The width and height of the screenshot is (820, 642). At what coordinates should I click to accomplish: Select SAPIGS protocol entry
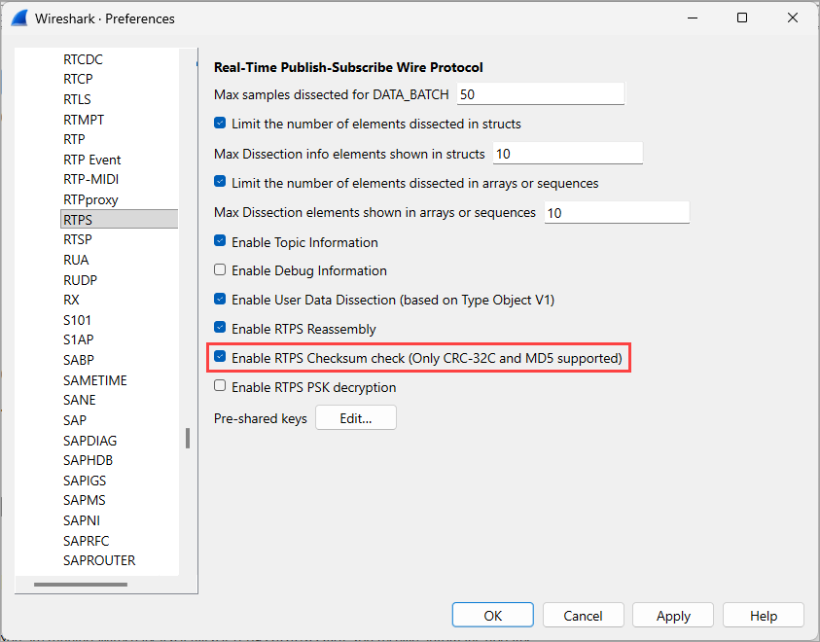(85, 481)
